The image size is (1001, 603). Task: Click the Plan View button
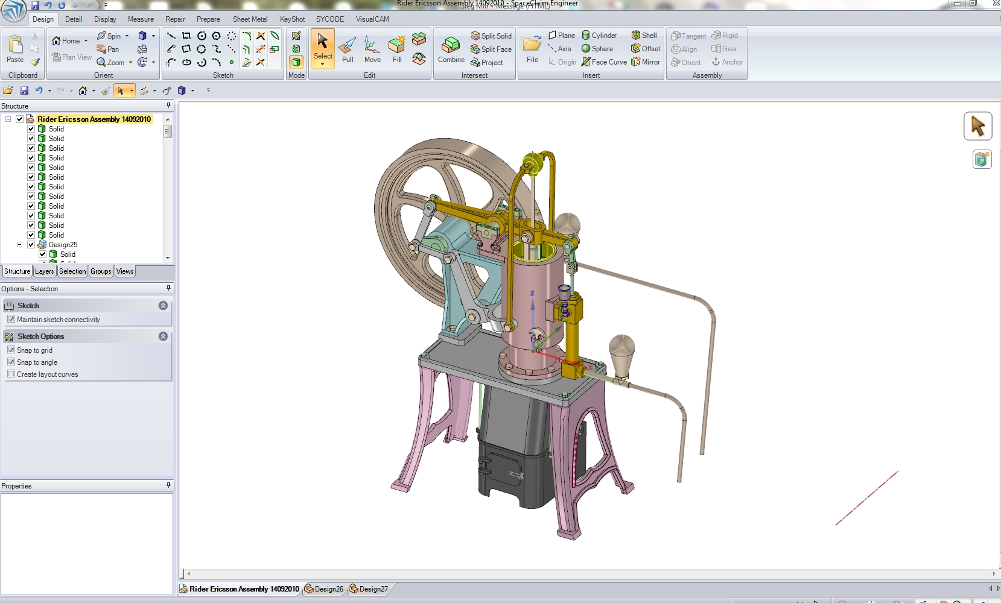click(72, 57)
